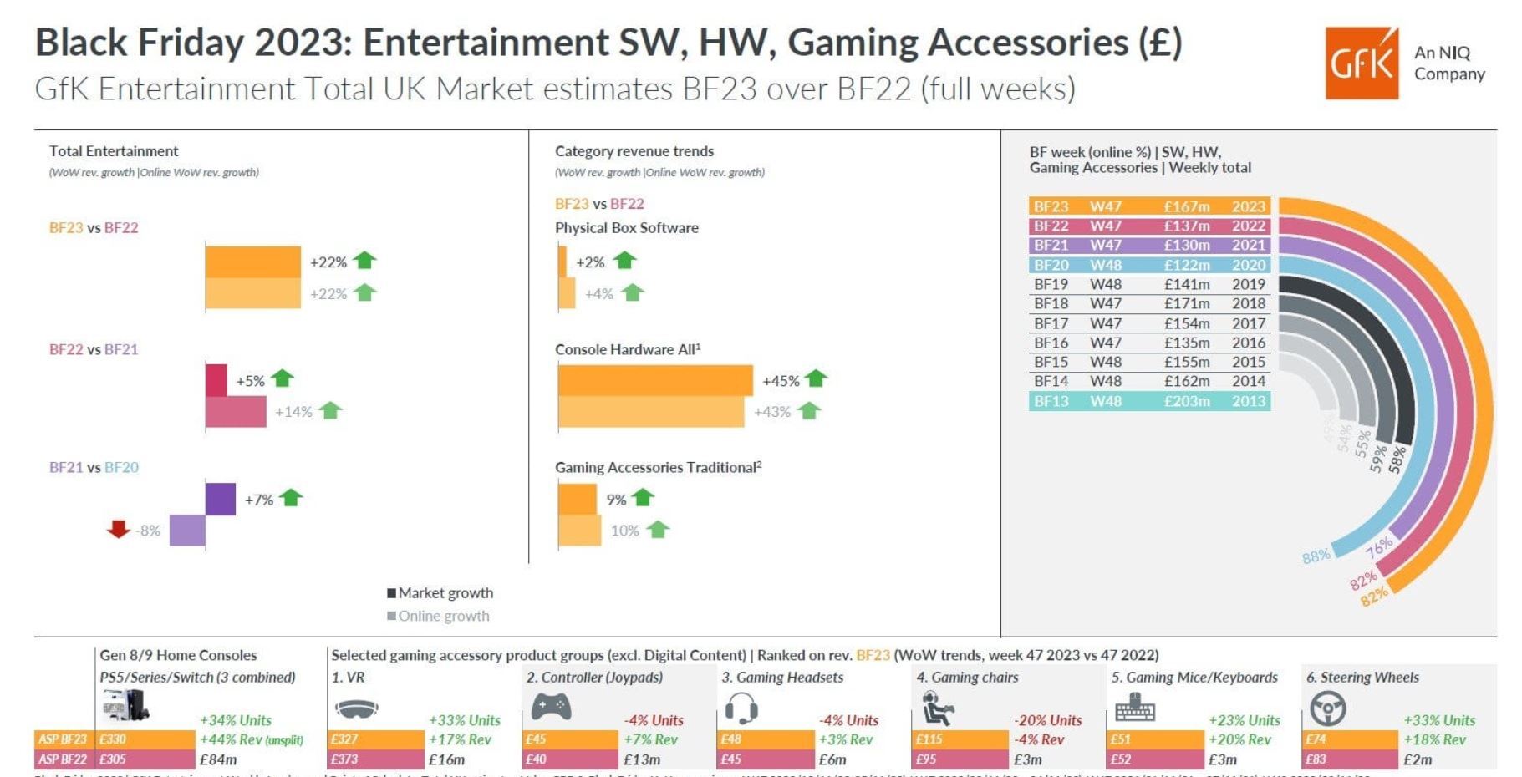
Task: Click the £327 ASP BF23 value for VR
Action: (x=344, y=739)
